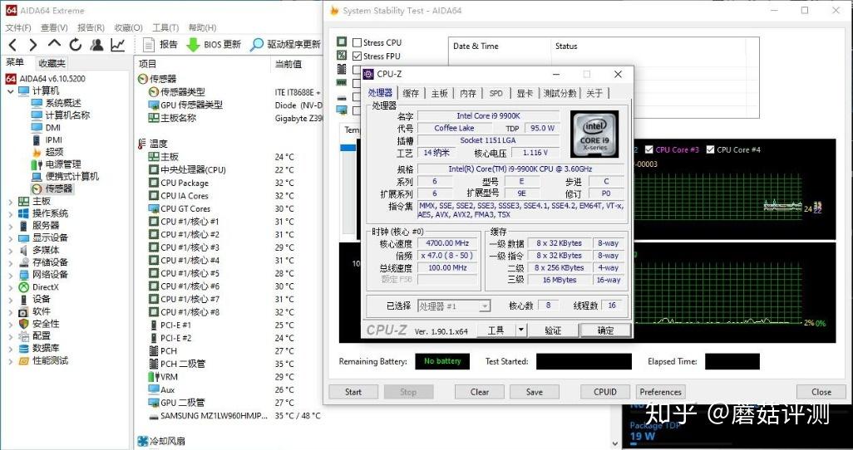The width and height of the screenshot is (853, 450).
Task: Select 系统概述 in the AIDA64 tree
Action: point(63,103)
